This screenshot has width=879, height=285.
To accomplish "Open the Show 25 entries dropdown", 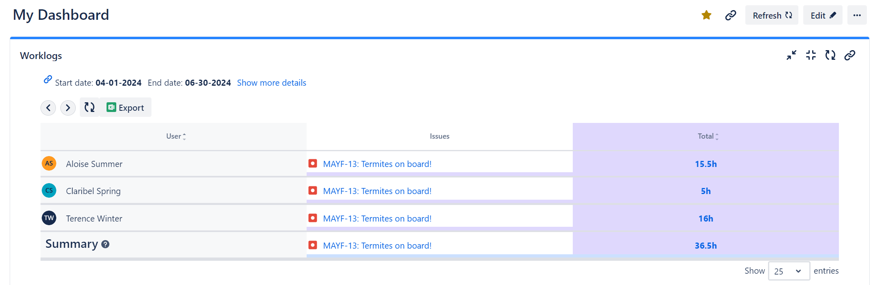I will point(789,271).
